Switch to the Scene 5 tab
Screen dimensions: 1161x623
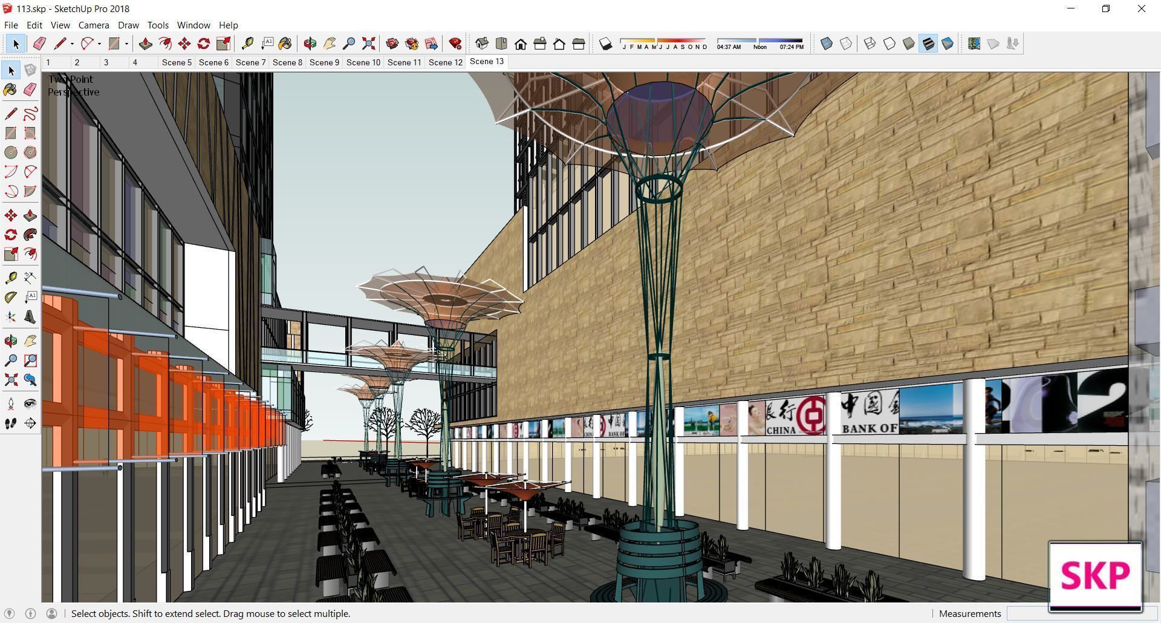[x=177, y=62]
